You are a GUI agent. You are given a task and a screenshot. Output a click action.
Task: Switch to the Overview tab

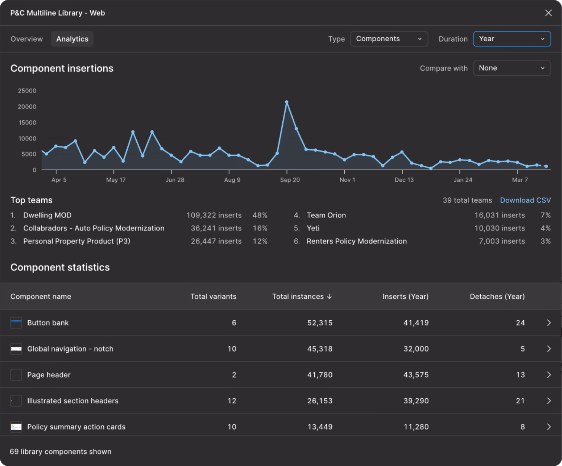point(26,39)
